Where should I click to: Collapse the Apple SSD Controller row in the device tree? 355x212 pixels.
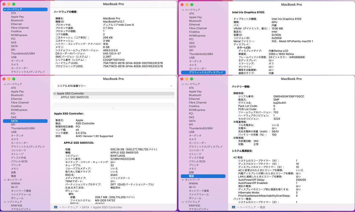click(54, 93)
